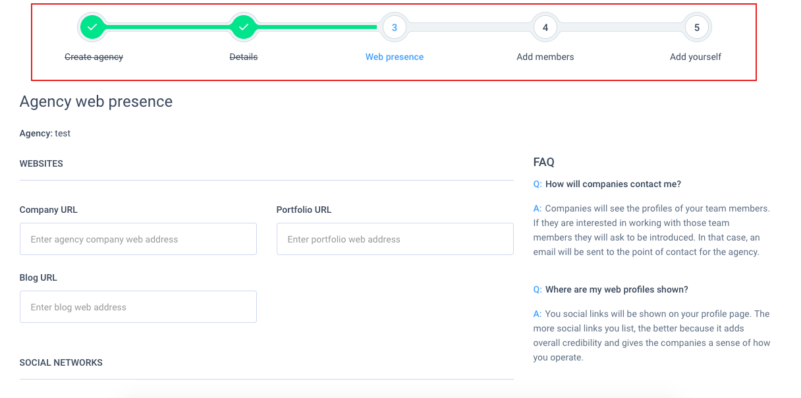Viewport: 801px width, 398px height.
Task: Focus the Blog URL input field
Action: [x=138, y=307]
